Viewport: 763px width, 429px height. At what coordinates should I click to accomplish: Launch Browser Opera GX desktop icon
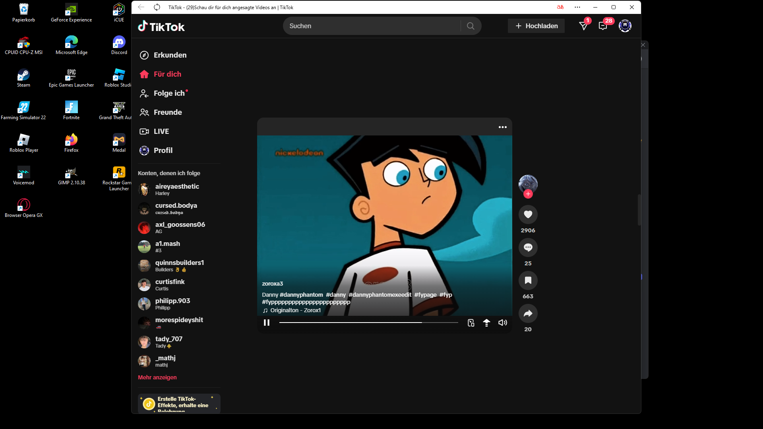pos(23,208)
